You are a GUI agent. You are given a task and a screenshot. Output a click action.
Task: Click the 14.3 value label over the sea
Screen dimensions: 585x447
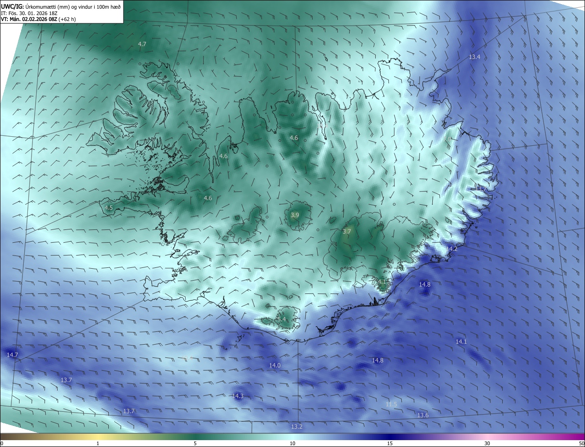[238, 396]
